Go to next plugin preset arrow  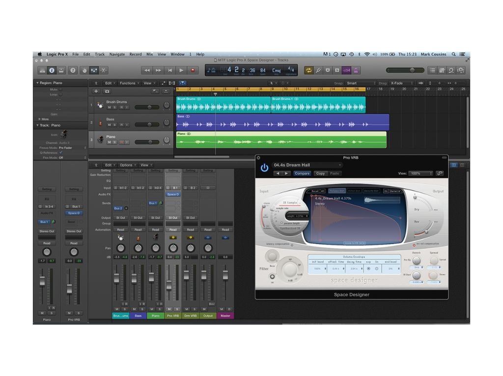pos(286,173)
